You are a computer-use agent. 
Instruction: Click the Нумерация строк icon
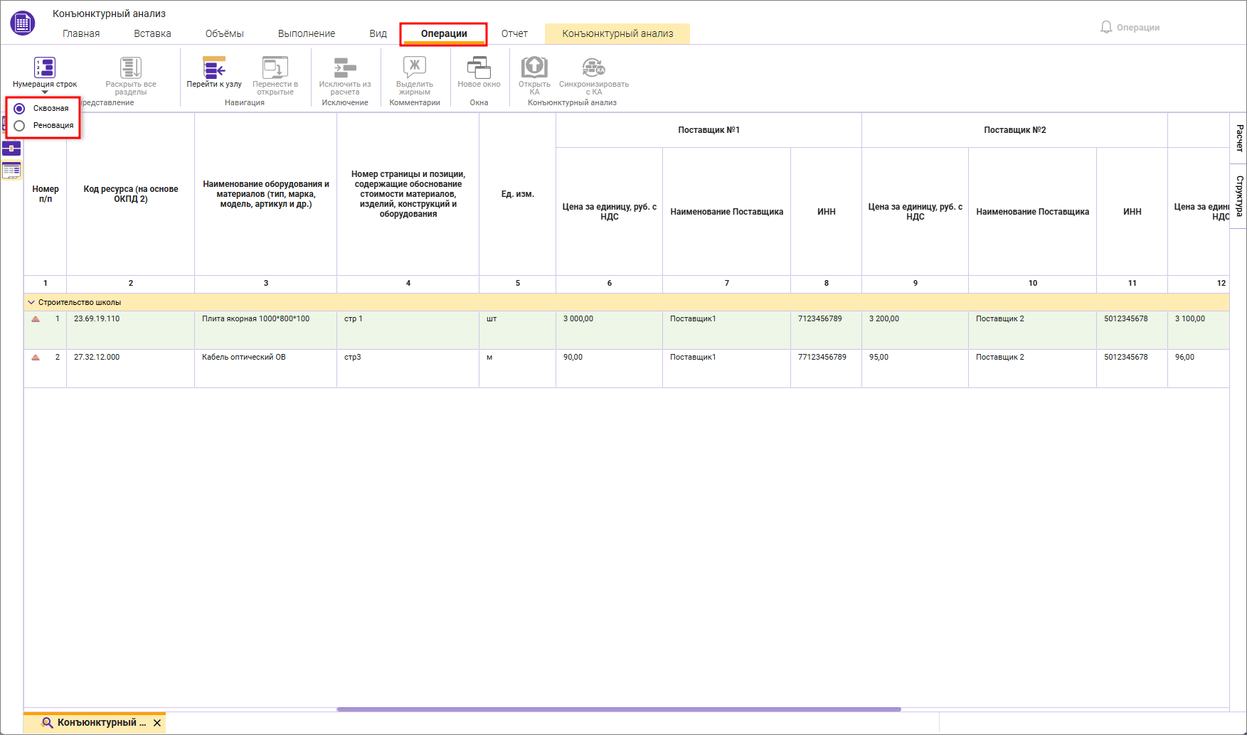pos(45,68)
